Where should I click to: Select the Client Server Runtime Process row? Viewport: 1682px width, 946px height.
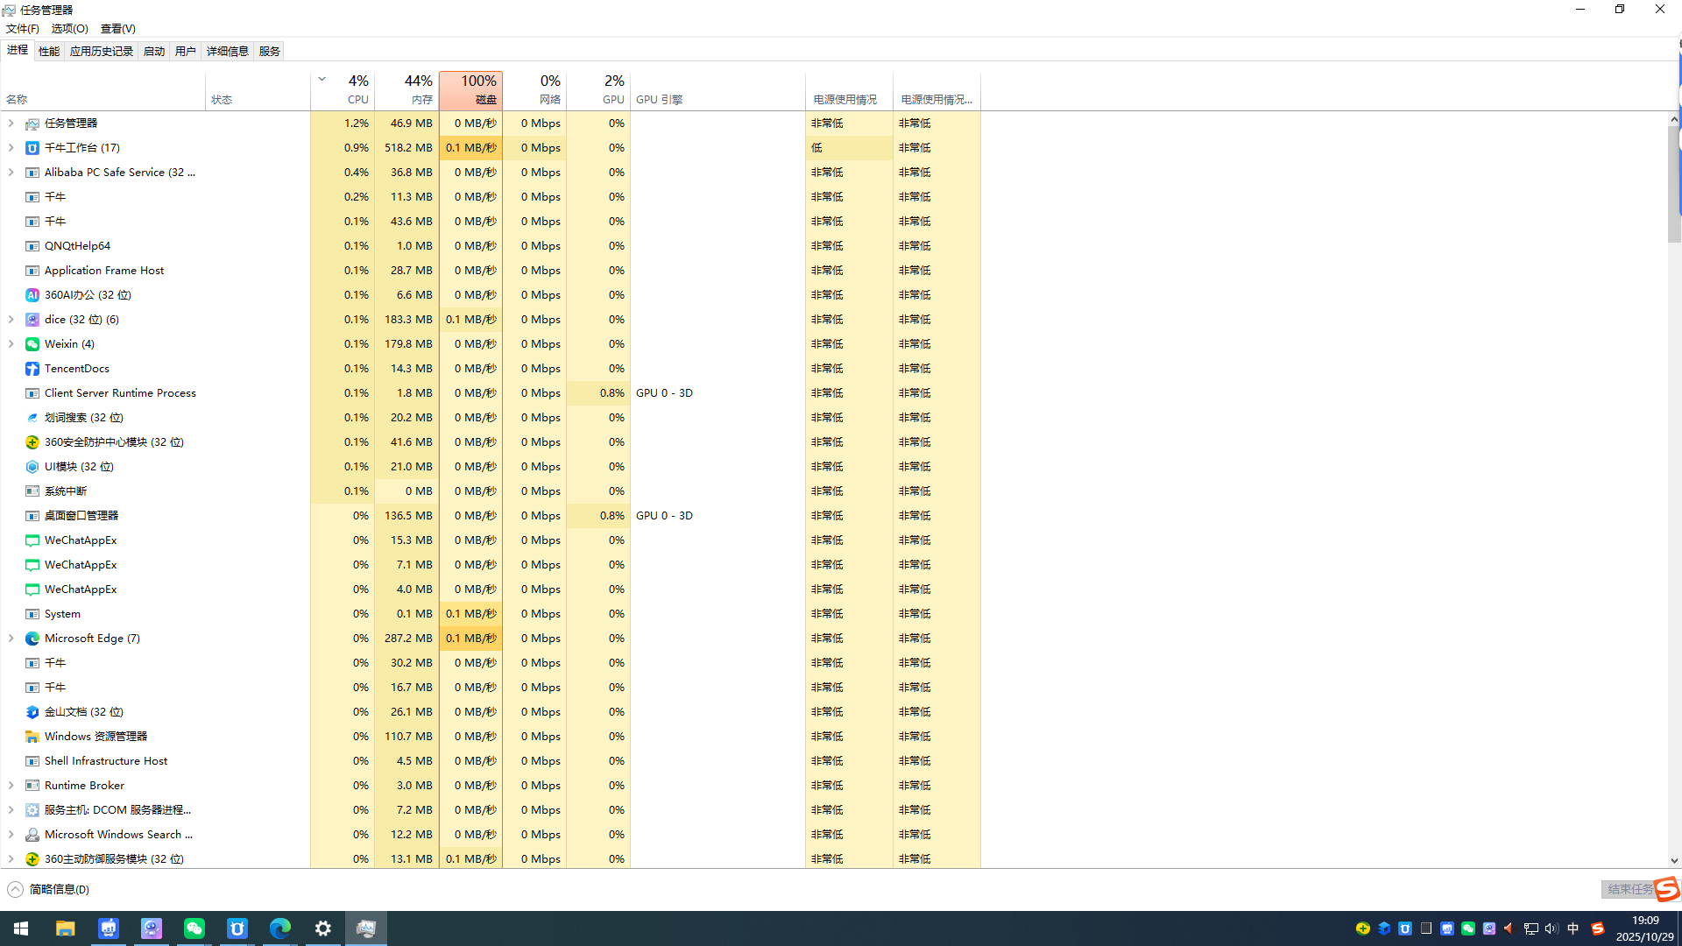[491, 393]
